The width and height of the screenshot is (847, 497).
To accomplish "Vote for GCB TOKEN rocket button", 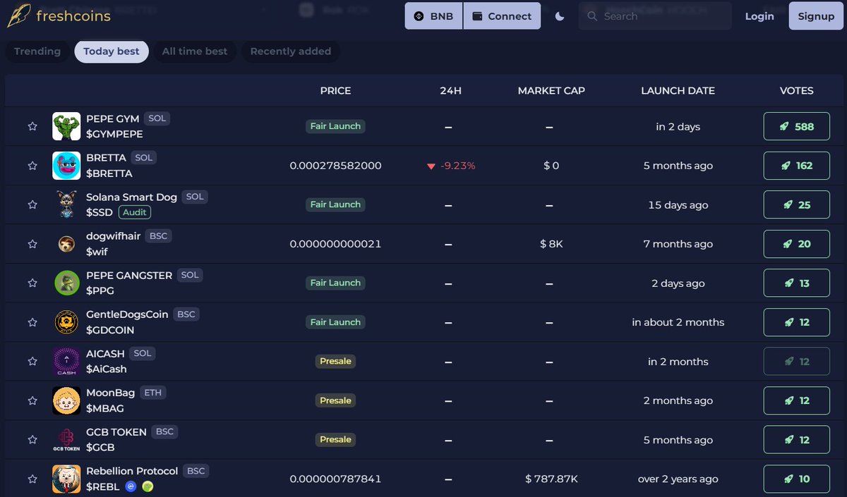I will [797, 440].
